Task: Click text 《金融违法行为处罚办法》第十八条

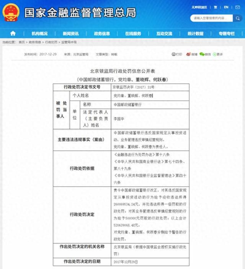Action: point(142,155)
